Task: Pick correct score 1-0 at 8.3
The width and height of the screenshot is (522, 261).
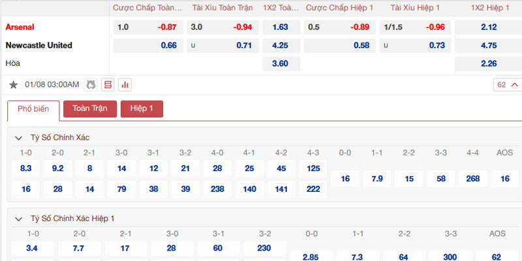Action: click(x=25, y=168)
